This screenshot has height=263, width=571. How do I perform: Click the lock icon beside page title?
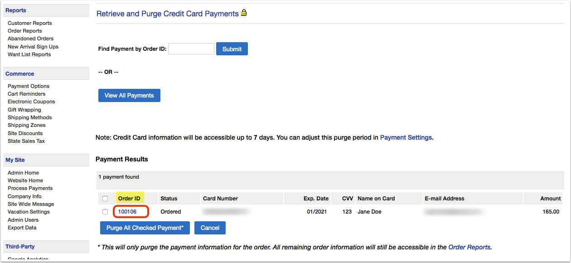point(244,13)
